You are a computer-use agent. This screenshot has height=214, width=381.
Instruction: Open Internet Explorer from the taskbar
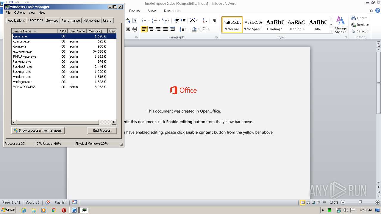pyautogui.click(x=24, y=210)
